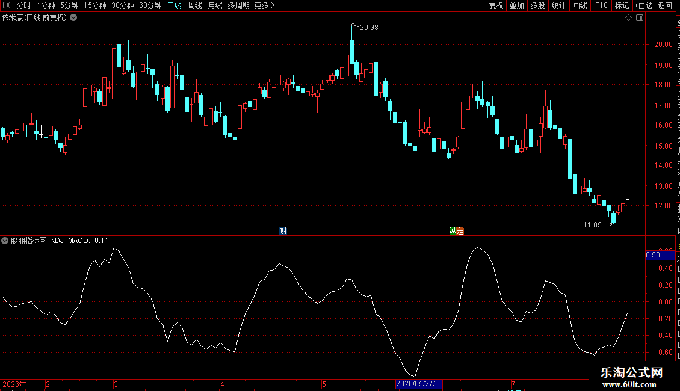Image resolution: width=680 pixels, height=391 pixels.
Task: Switch to 周线 weekly chart
Action: pos(195,5)
